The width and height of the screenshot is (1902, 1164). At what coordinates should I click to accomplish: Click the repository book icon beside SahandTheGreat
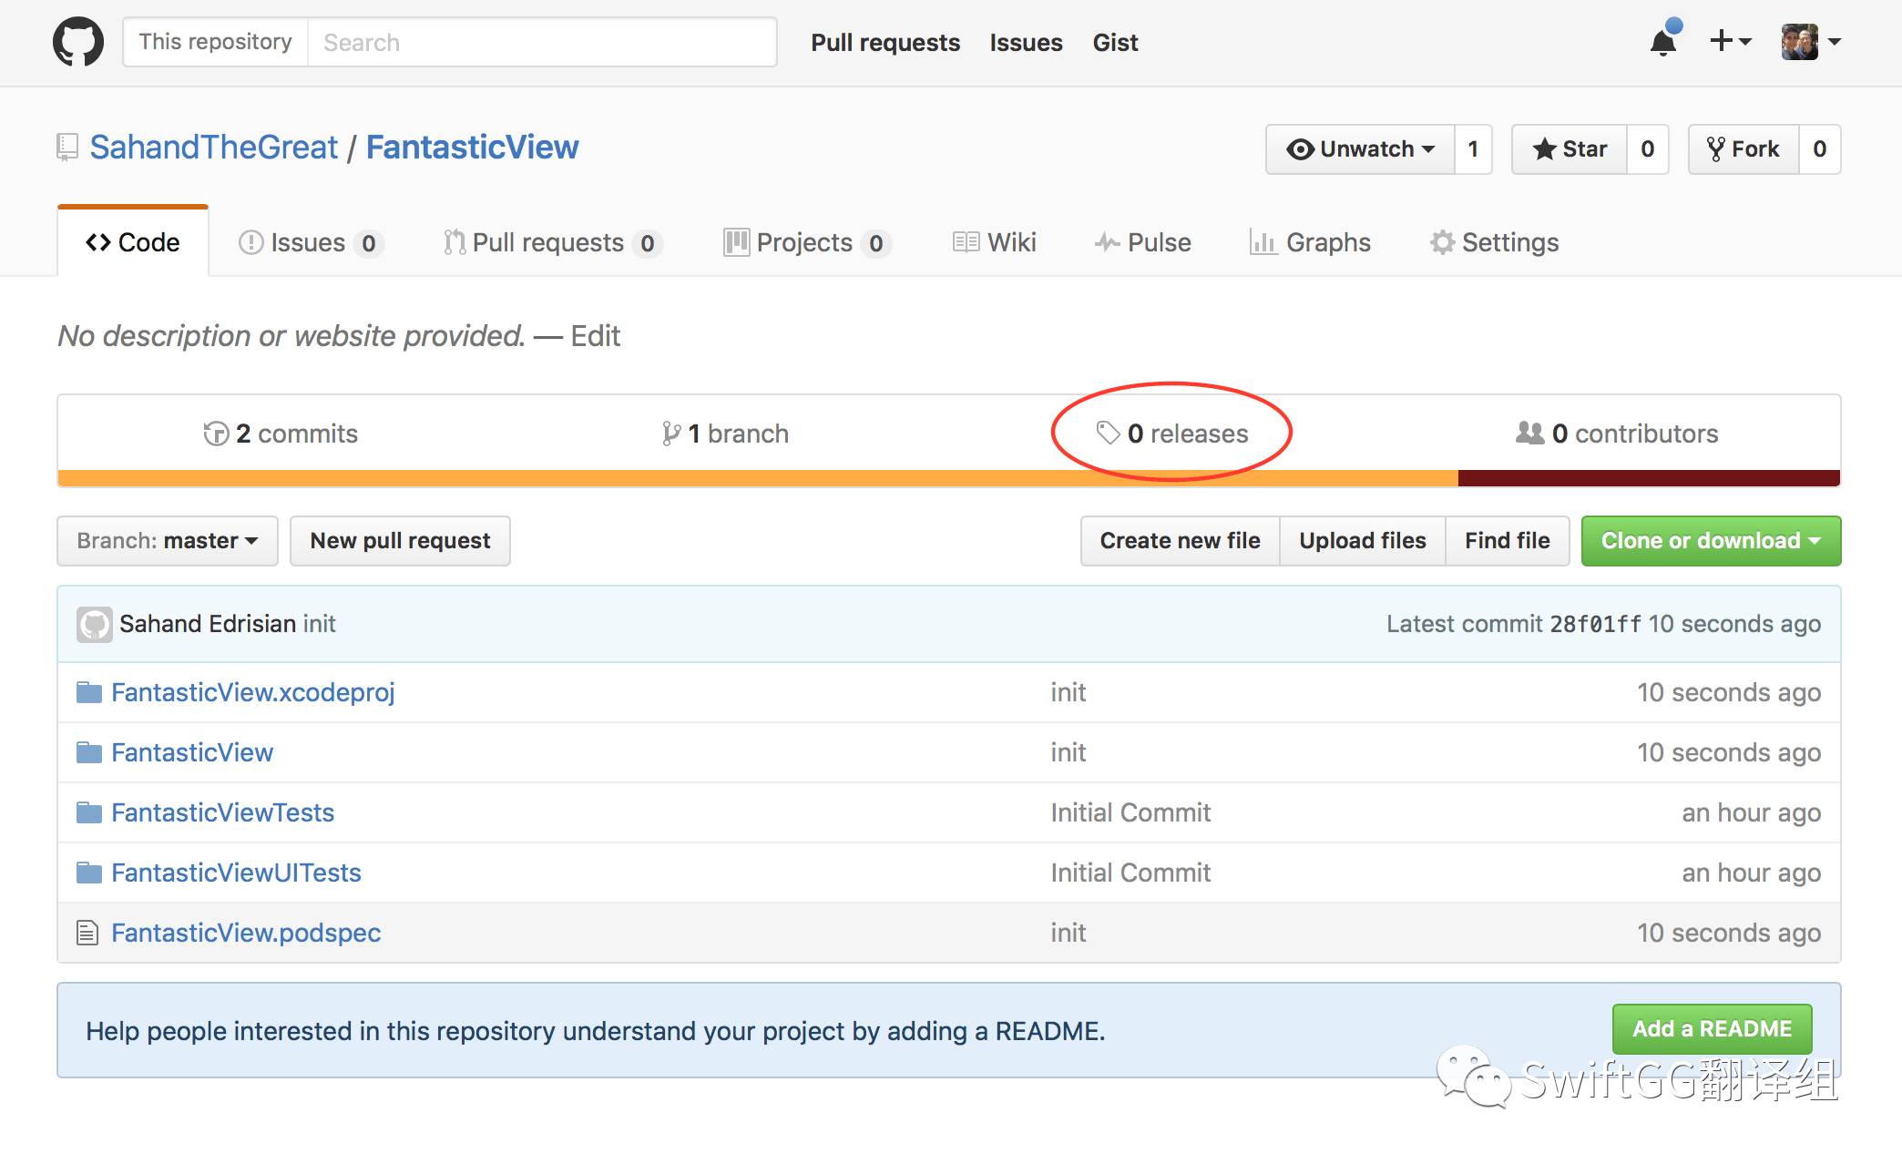pyautogui.click(x=66, y=147)
